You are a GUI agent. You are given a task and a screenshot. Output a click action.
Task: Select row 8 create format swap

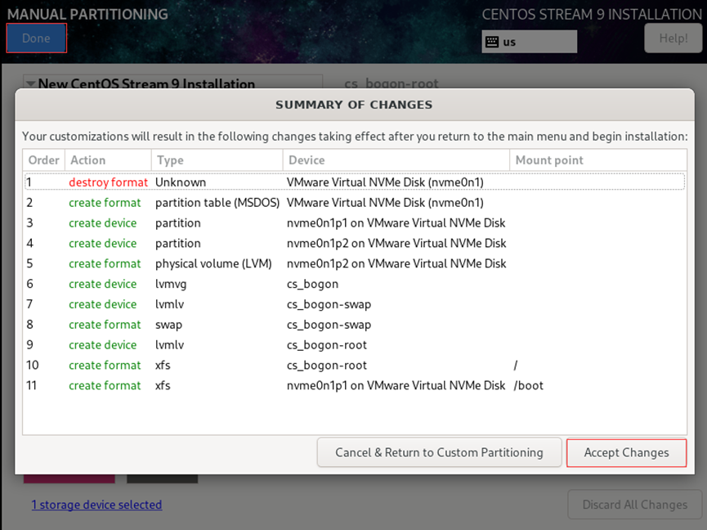click(355, 325)
